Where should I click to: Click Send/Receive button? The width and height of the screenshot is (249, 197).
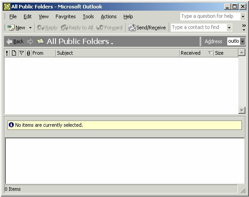pos(147,28)
